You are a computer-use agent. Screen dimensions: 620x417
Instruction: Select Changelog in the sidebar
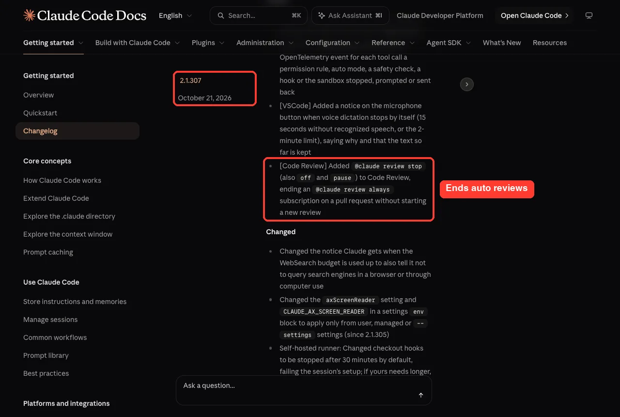point(77,131)
